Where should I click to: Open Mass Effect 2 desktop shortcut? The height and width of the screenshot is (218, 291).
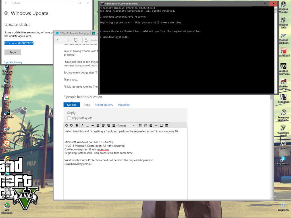pyautogui.click(x=283, y=52)
